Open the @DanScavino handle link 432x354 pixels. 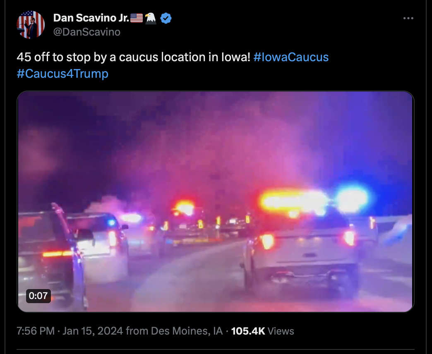pos(87,32)
